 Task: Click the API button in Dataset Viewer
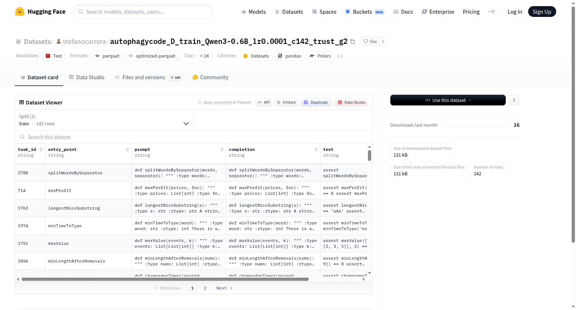click(x=264, y=102)
